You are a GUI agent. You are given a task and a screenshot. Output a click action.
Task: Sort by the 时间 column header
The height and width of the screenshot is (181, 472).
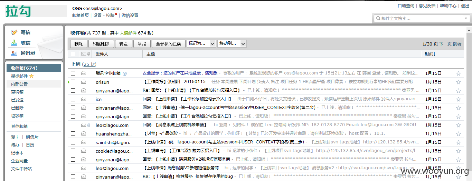[430, 54]
